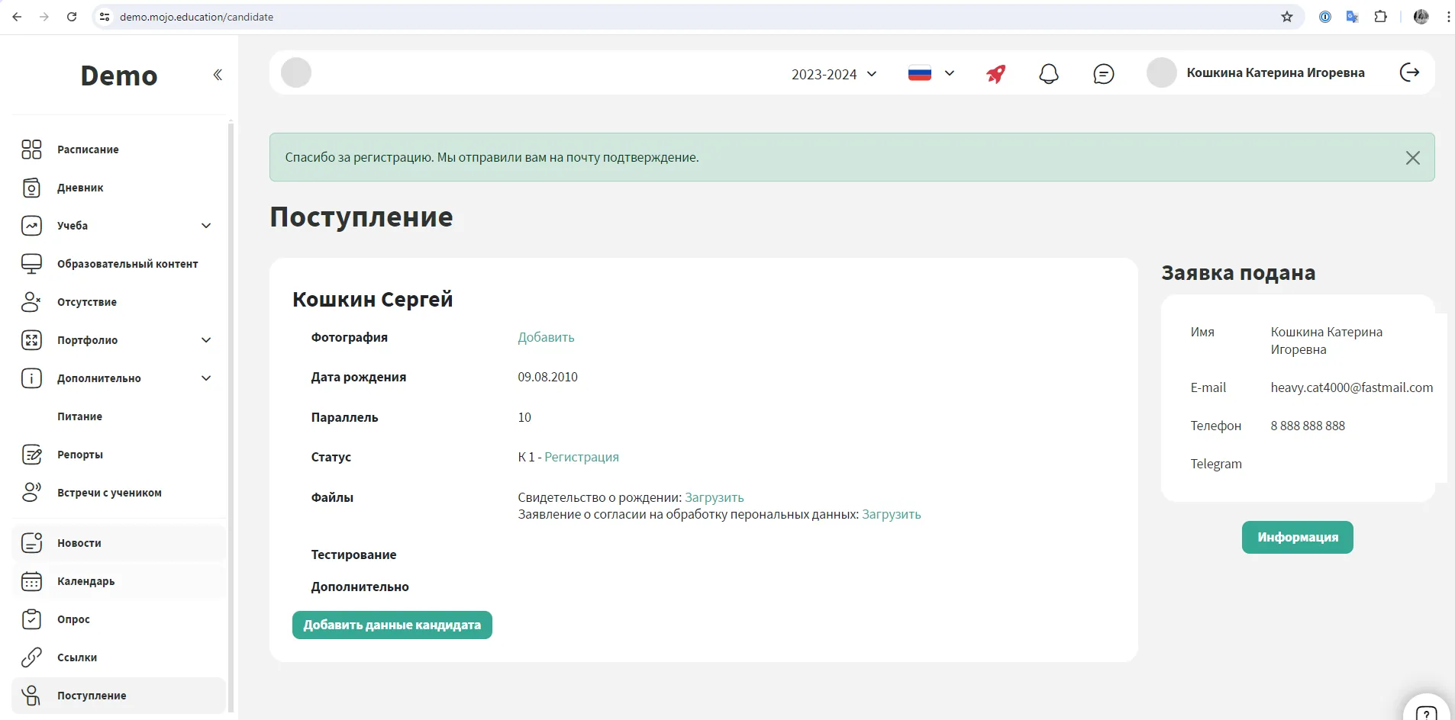This screenshot has height=720, width=1455.
Task: Click the Календарь calendar icon
Action: tap(31, 581)
